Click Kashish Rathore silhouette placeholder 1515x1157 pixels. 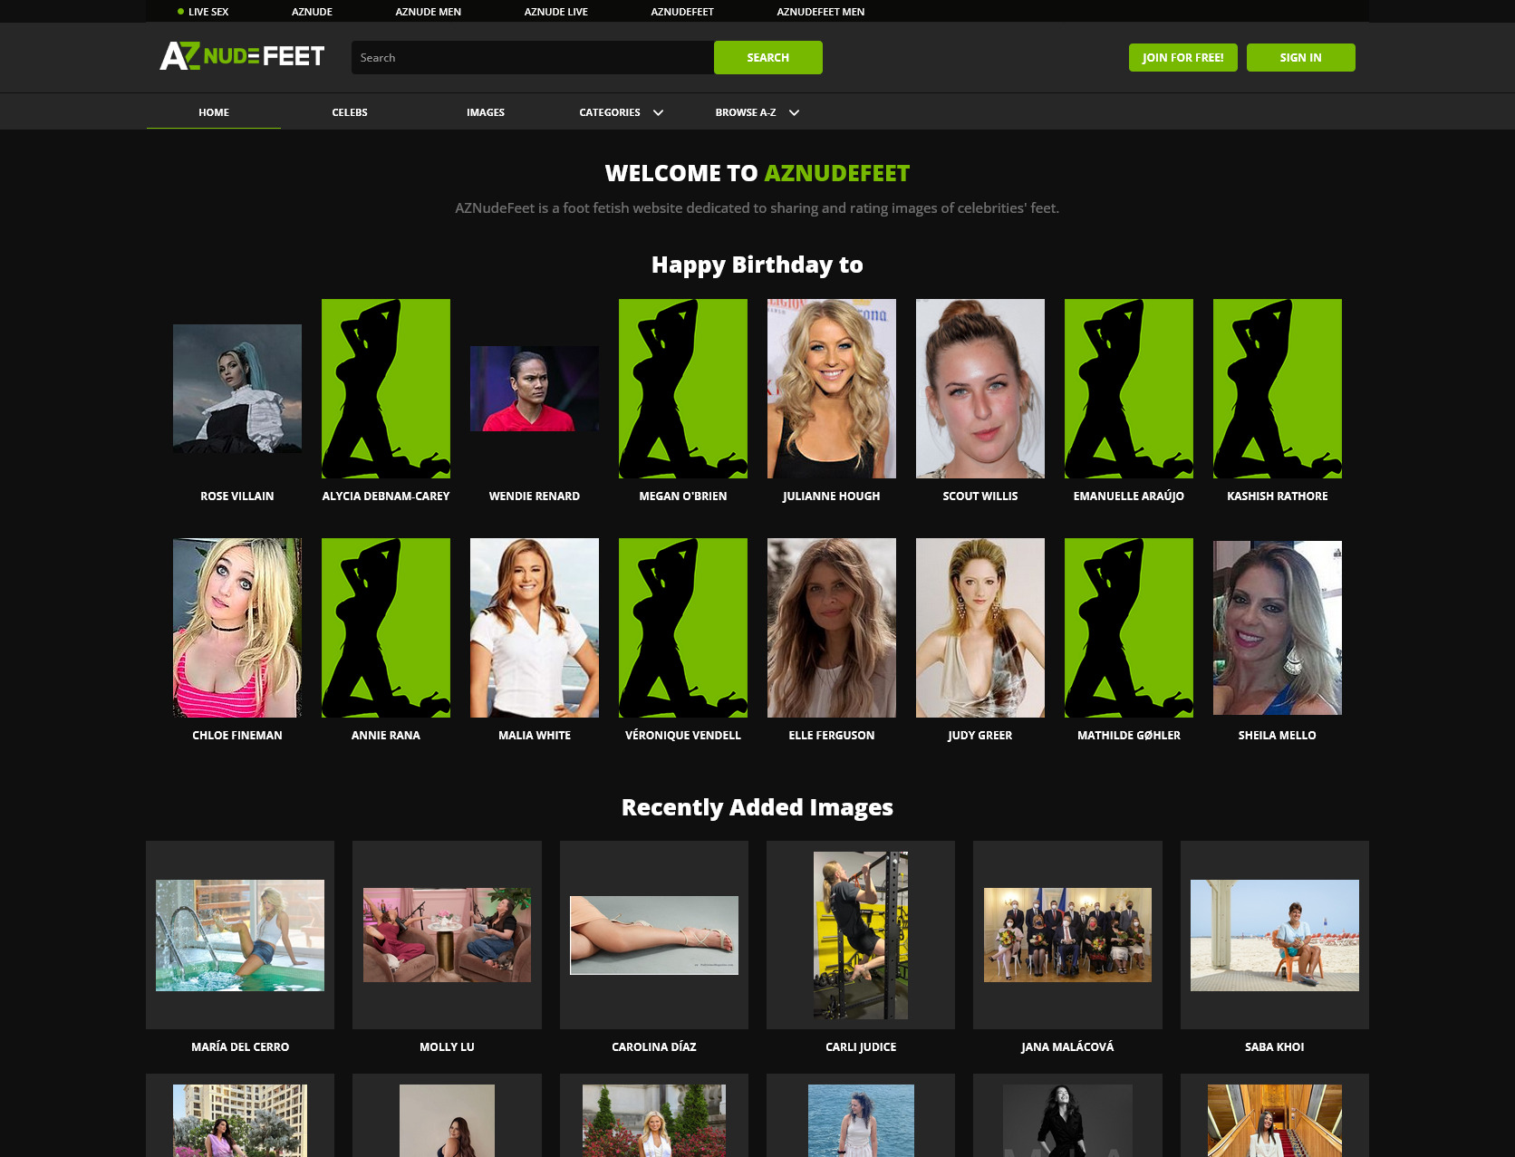[x=1278, y=389]
